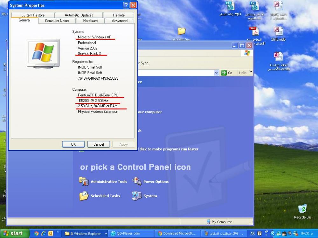The height and width of the screenshot is (238, 318).
Task: Click the My Computer zone in status bar
Action: click(x=219, y=222)
